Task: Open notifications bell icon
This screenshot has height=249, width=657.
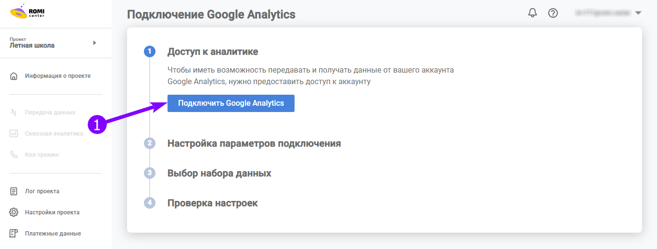Action: point(532,13)
